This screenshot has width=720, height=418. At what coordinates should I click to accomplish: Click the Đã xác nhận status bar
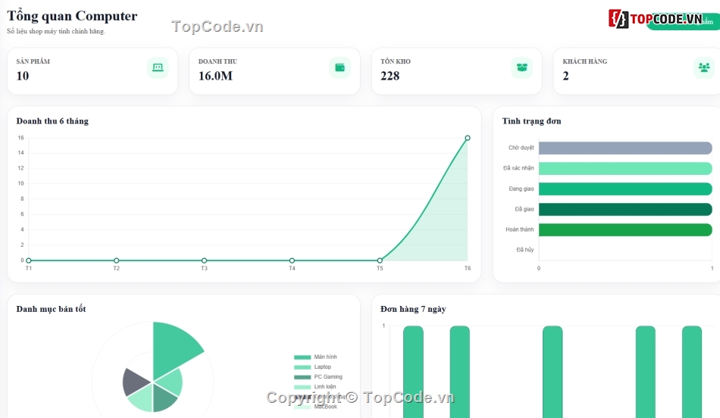pos(625,168)
